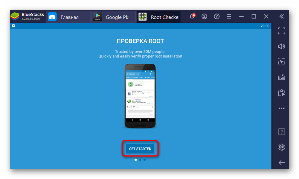Open the hamburger menu icon
299x179 pixels.
point(229,16)
